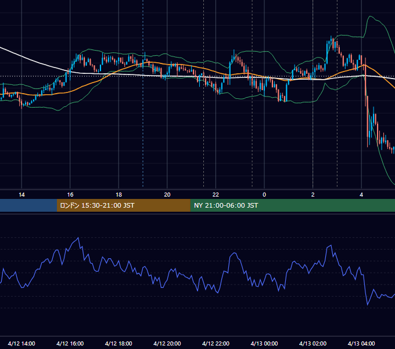This screenshot has width=395, height=349.
Task: Click the price chart hour label 4
Action: click(361, 195)
